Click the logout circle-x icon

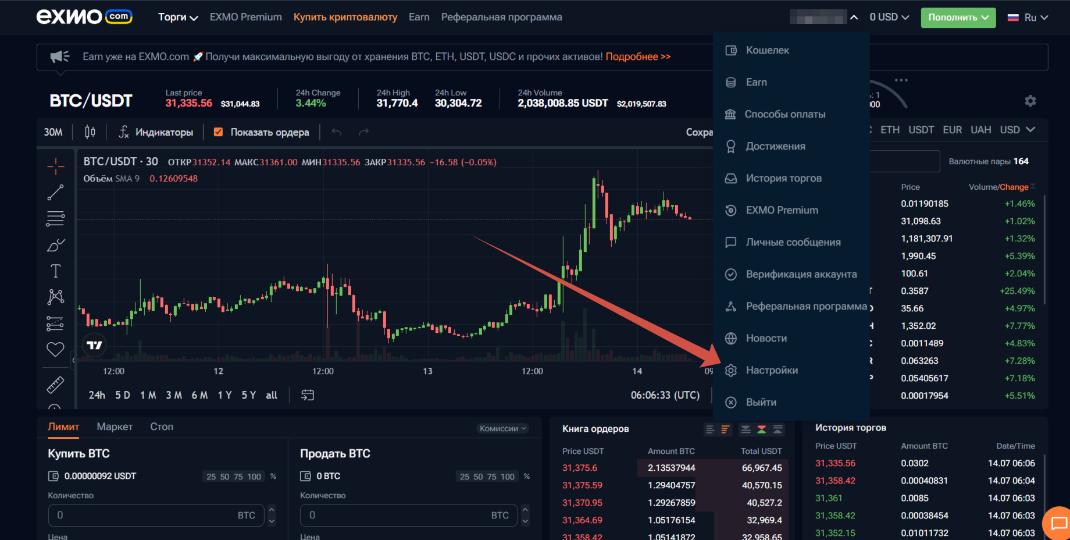[x=731, y=402]
